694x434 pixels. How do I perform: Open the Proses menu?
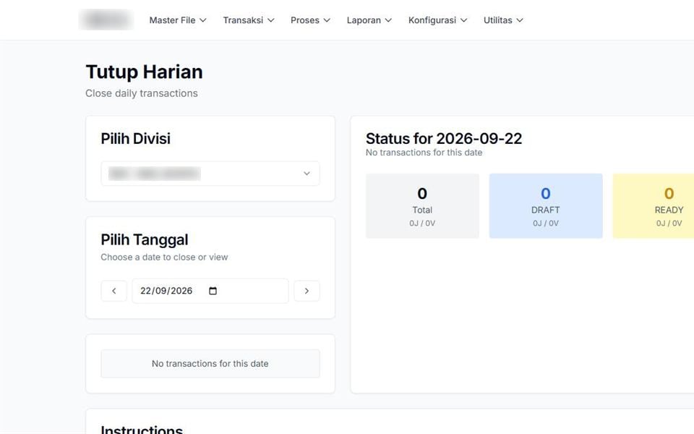(x=310, y=20)
